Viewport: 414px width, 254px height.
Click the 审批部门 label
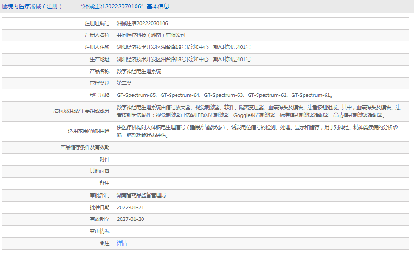tap(100, 196)
